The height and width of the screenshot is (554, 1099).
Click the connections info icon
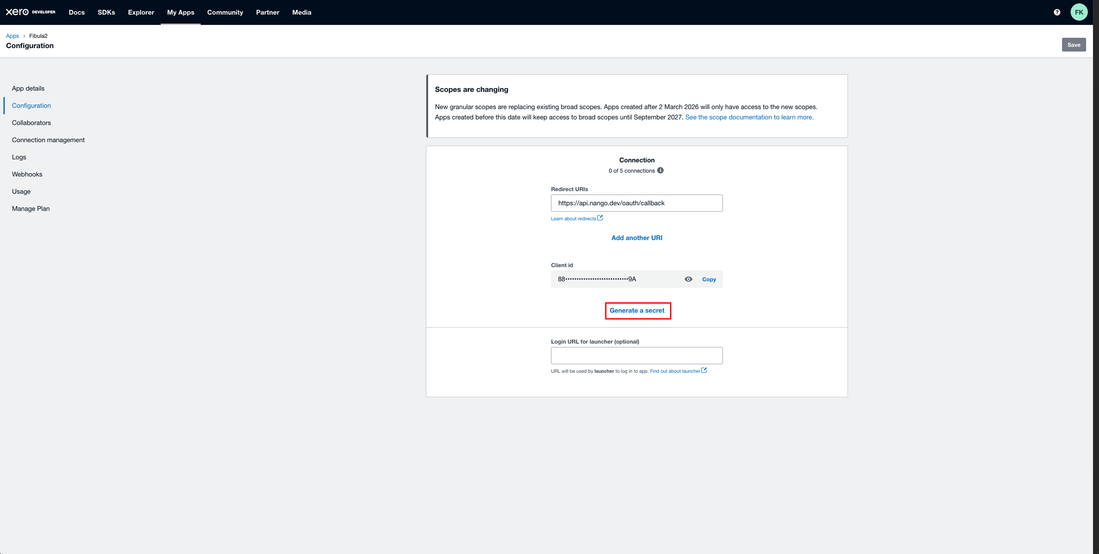[x=660, y=170]
